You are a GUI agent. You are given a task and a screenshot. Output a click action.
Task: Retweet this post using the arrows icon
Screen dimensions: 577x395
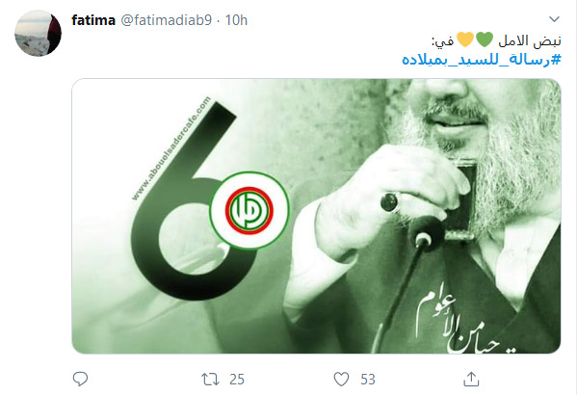[210, 380]
